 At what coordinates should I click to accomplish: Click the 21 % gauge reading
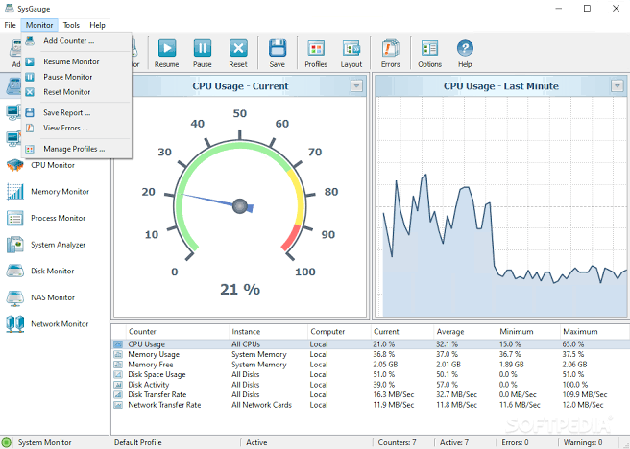pos(240,290)
